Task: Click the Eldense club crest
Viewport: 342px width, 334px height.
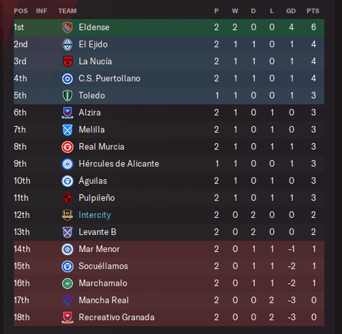Action: point(67,28)
